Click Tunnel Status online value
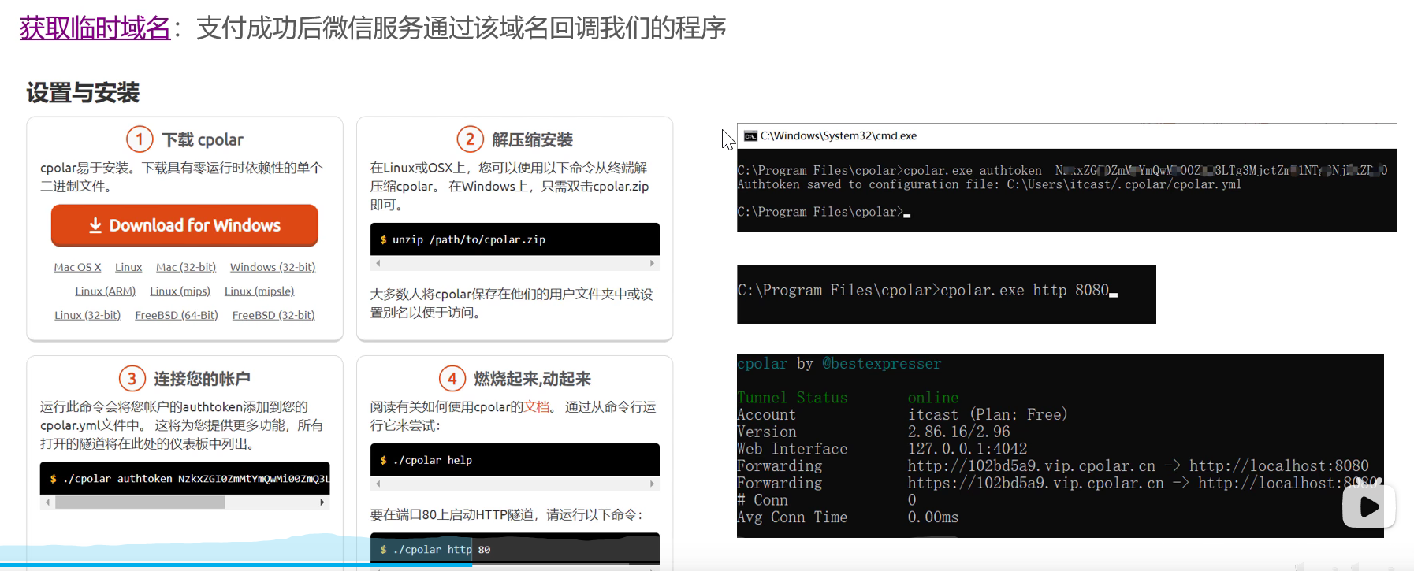 click(x=933, y=397)
